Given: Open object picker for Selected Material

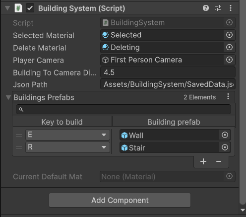Looking at the screenshot, I should [229, 35].
